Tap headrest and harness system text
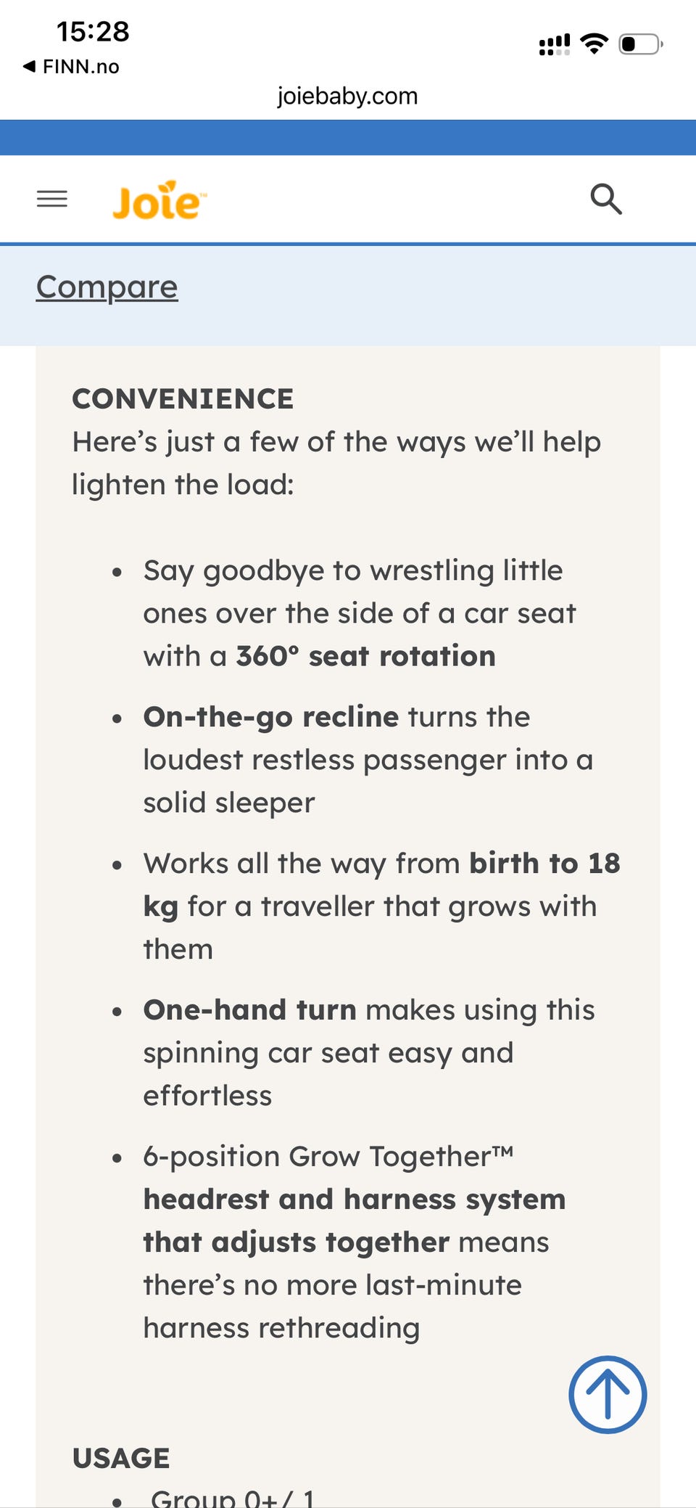 tap(355, 1200)
